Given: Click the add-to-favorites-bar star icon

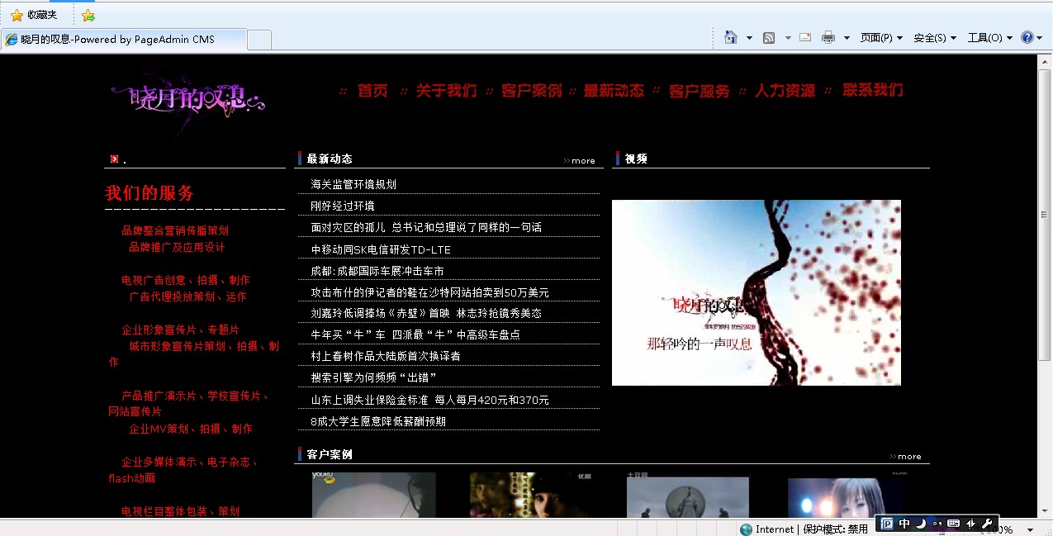Looking at the screenshot, I should pos(88,15).
